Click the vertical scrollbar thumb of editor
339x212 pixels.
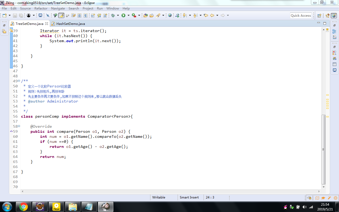coord(323,149)
